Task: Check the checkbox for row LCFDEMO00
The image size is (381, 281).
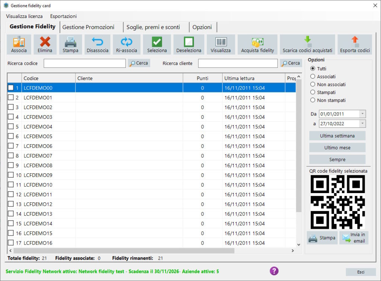Action: (11, 88)
